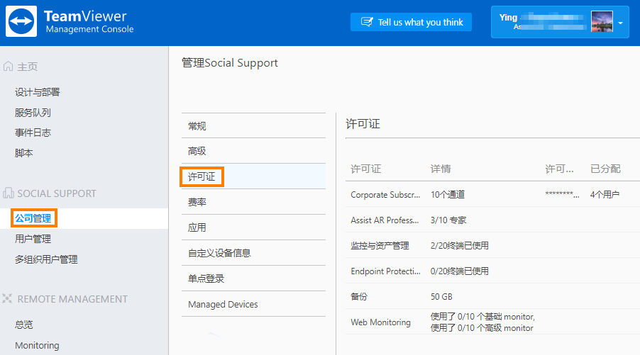Switch to the Managed Devices tab
This screenshot has height=355, width=640.
click(x=253, y=304)
